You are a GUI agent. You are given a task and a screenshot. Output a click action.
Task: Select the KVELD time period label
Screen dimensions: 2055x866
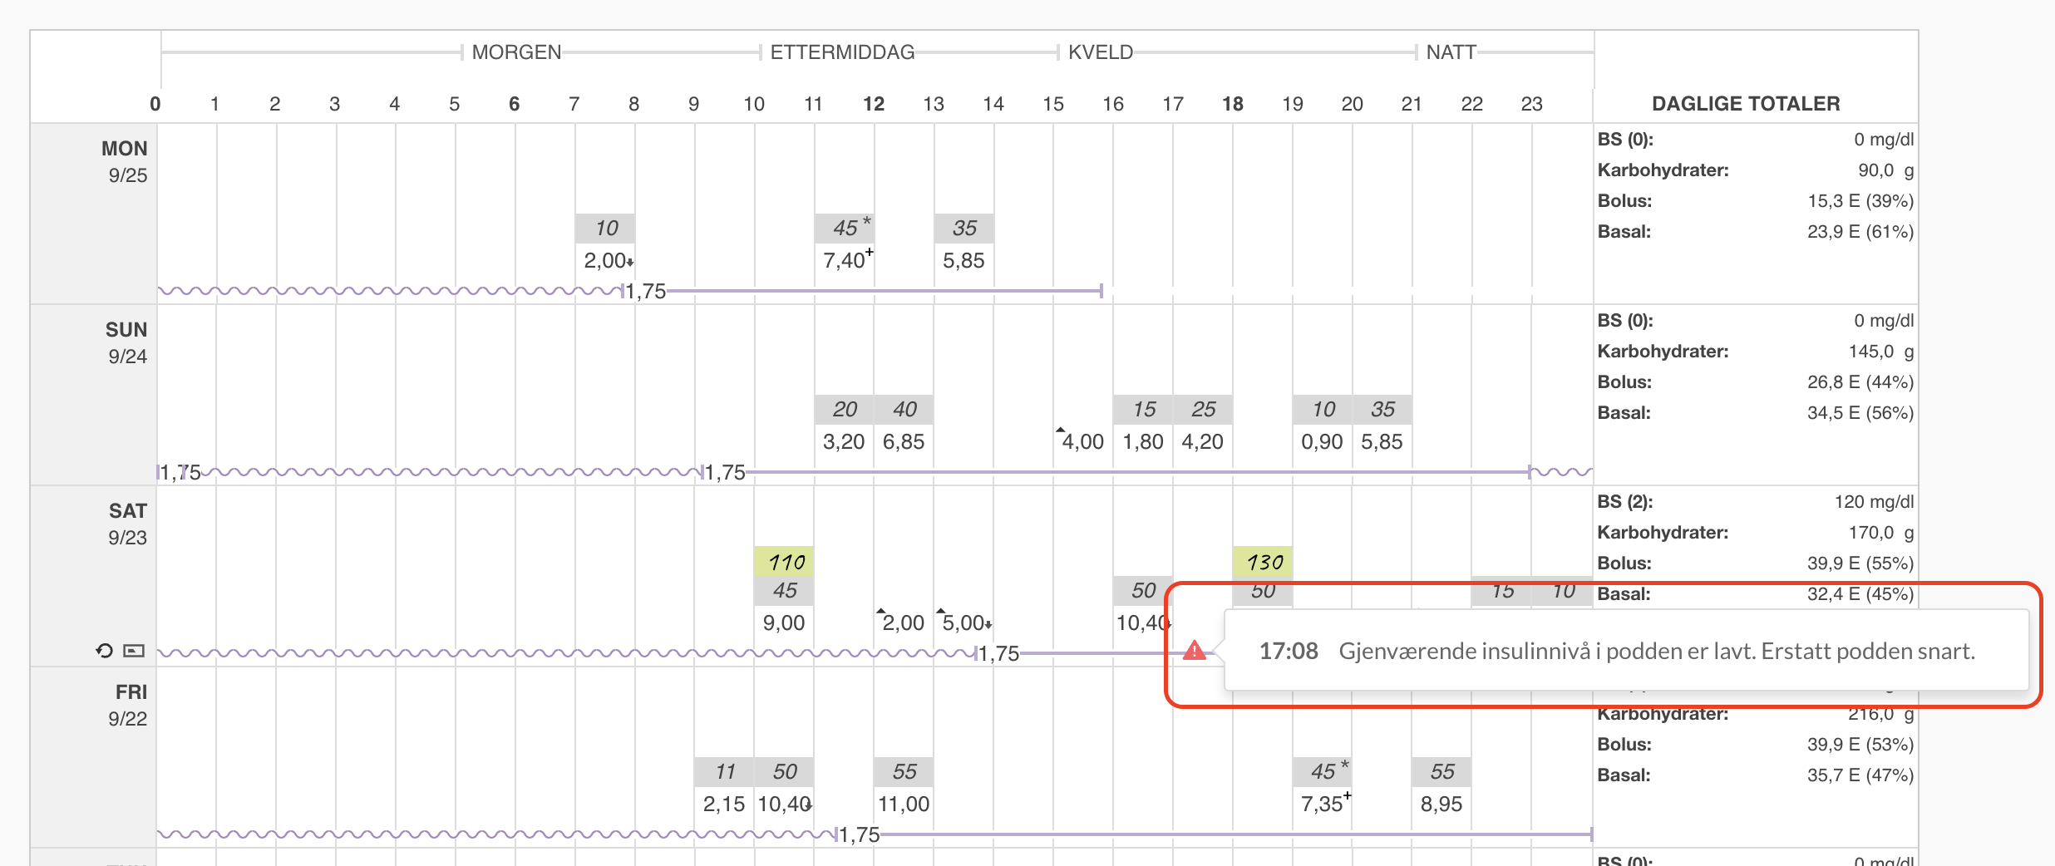(1101, 52)
